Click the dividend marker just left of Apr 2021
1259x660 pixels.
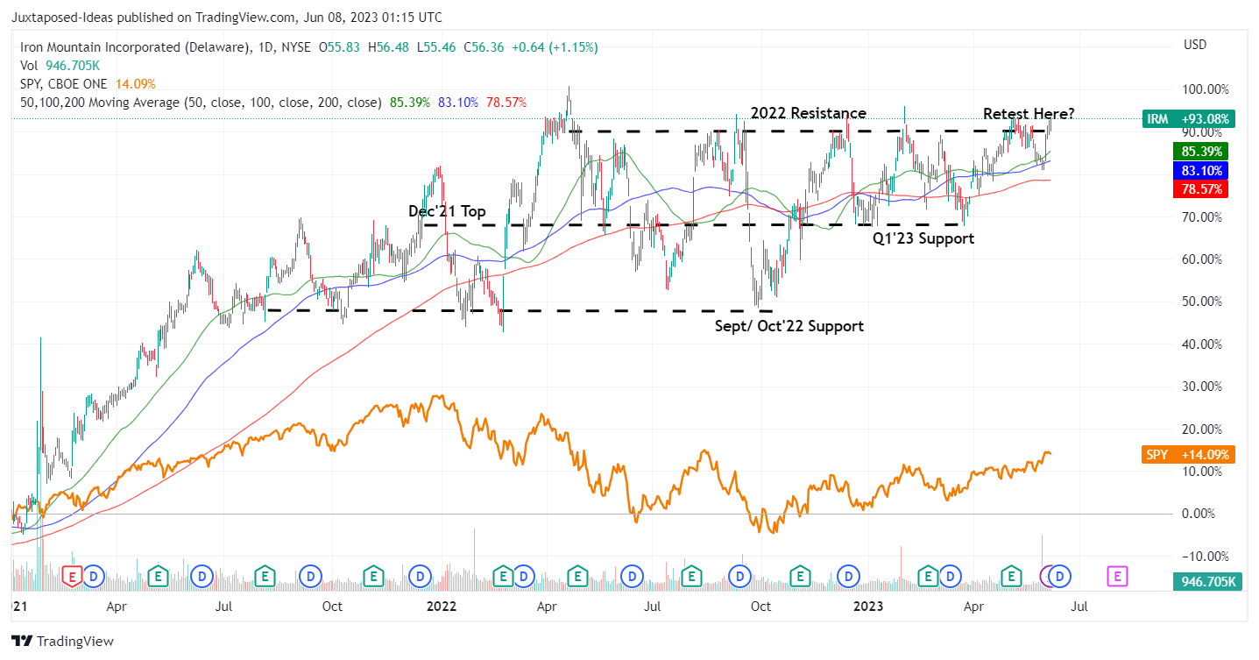[x=94, y=577]
